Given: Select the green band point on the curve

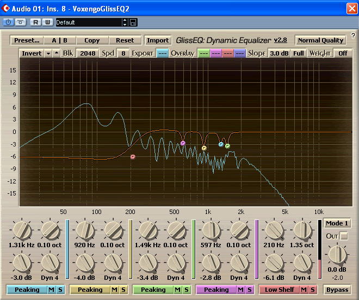Looking at the screenshot, I should tap(227, 146).
